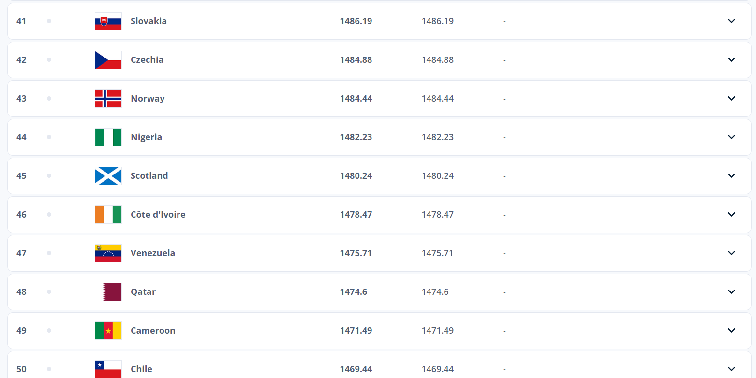Click the Nigeria flag icon
756x378 pixels.
point(108,137)
